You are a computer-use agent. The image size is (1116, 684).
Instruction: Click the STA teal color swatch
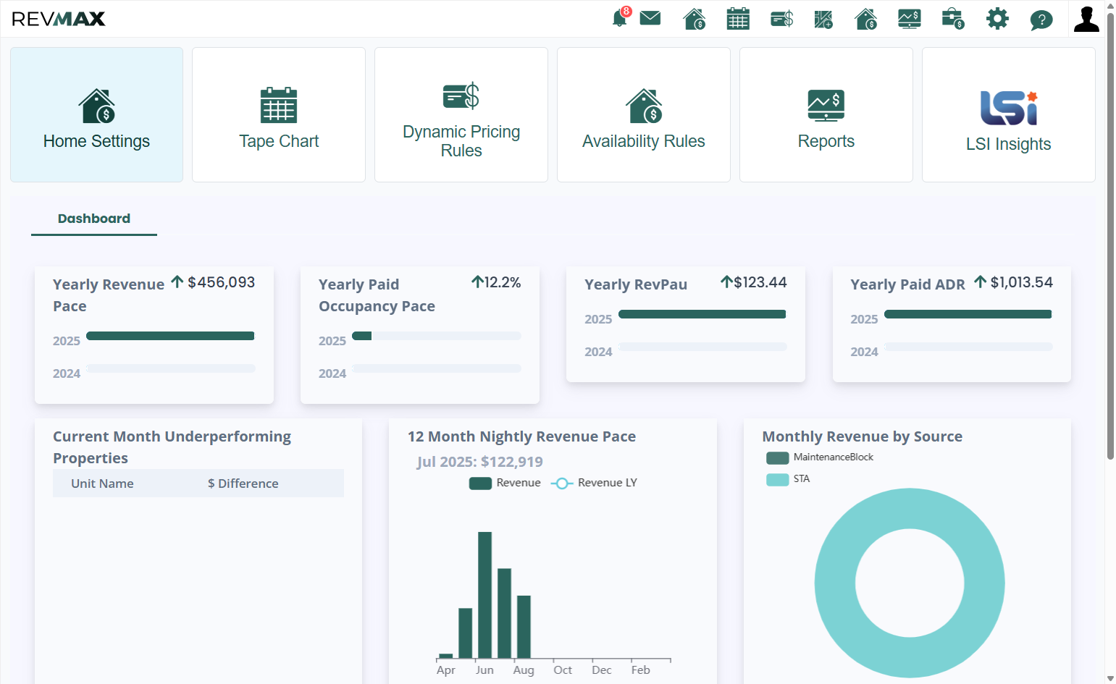click(x=778, y=479)
